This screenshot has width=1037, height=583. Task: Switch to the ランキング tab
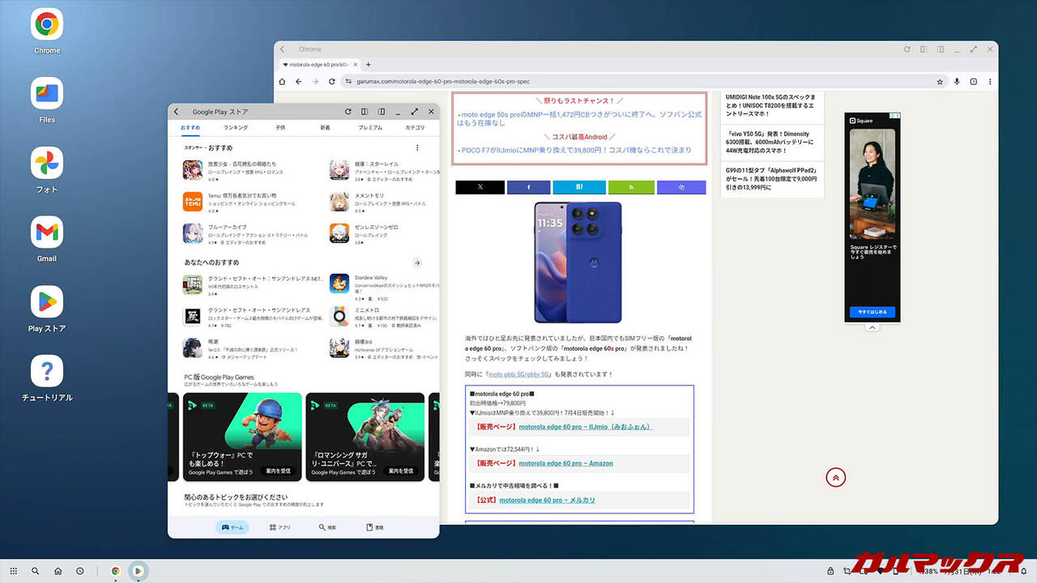(x=236, y=128)
